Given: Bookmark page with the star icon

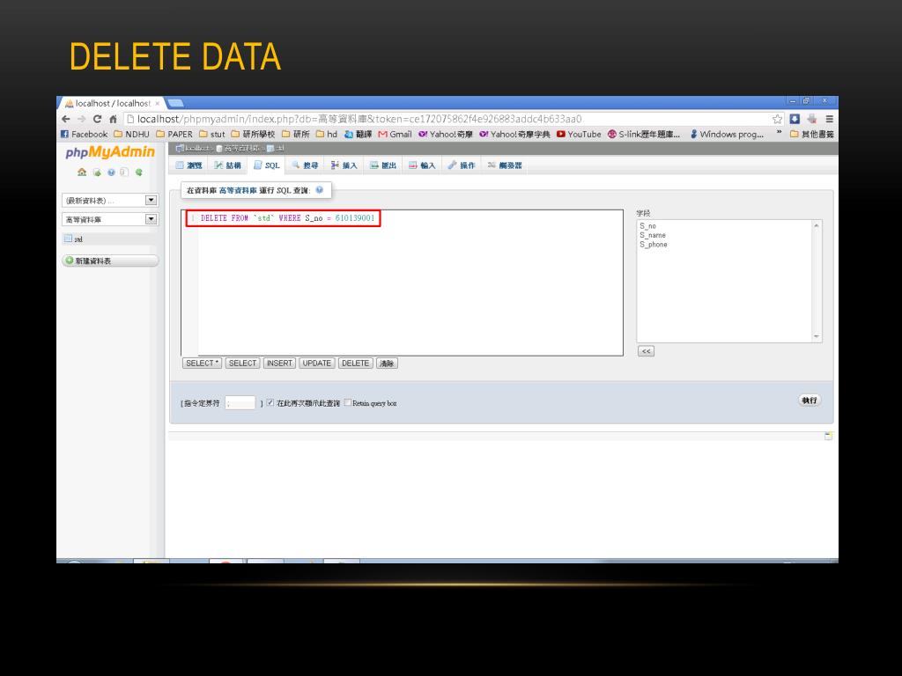Looking at the screenshot, I should tap(777, 119).
